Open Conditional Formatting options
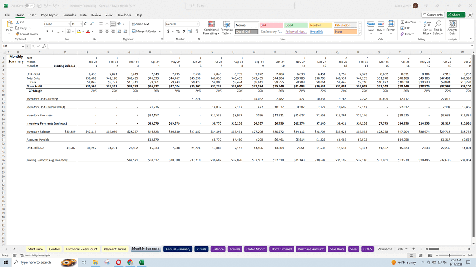Image resolution: width=476 pixels, height=267 pixels. click(211, 28)
